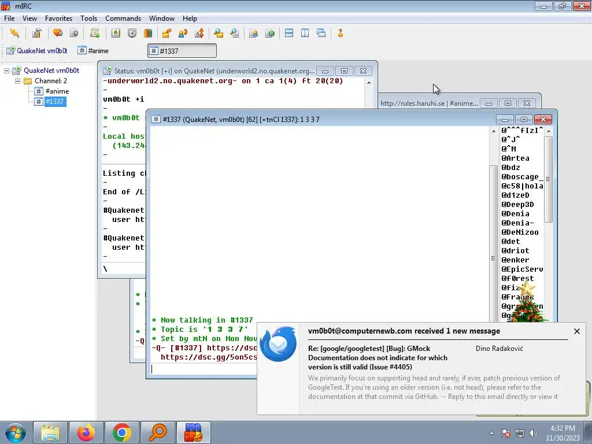Open the Timer clock toolbar icon

(132, 33)
